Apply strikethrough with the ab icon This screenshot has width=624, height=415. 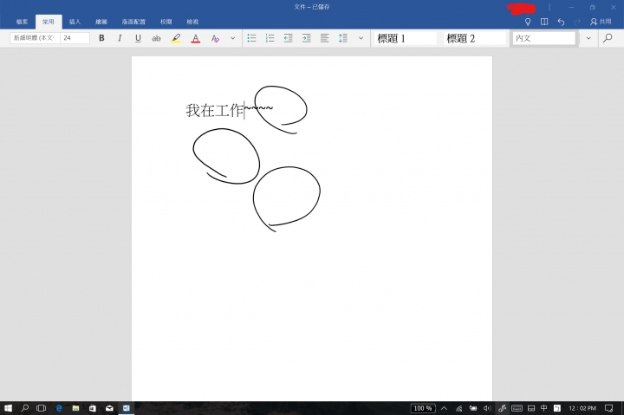click(x=156, y=38)
